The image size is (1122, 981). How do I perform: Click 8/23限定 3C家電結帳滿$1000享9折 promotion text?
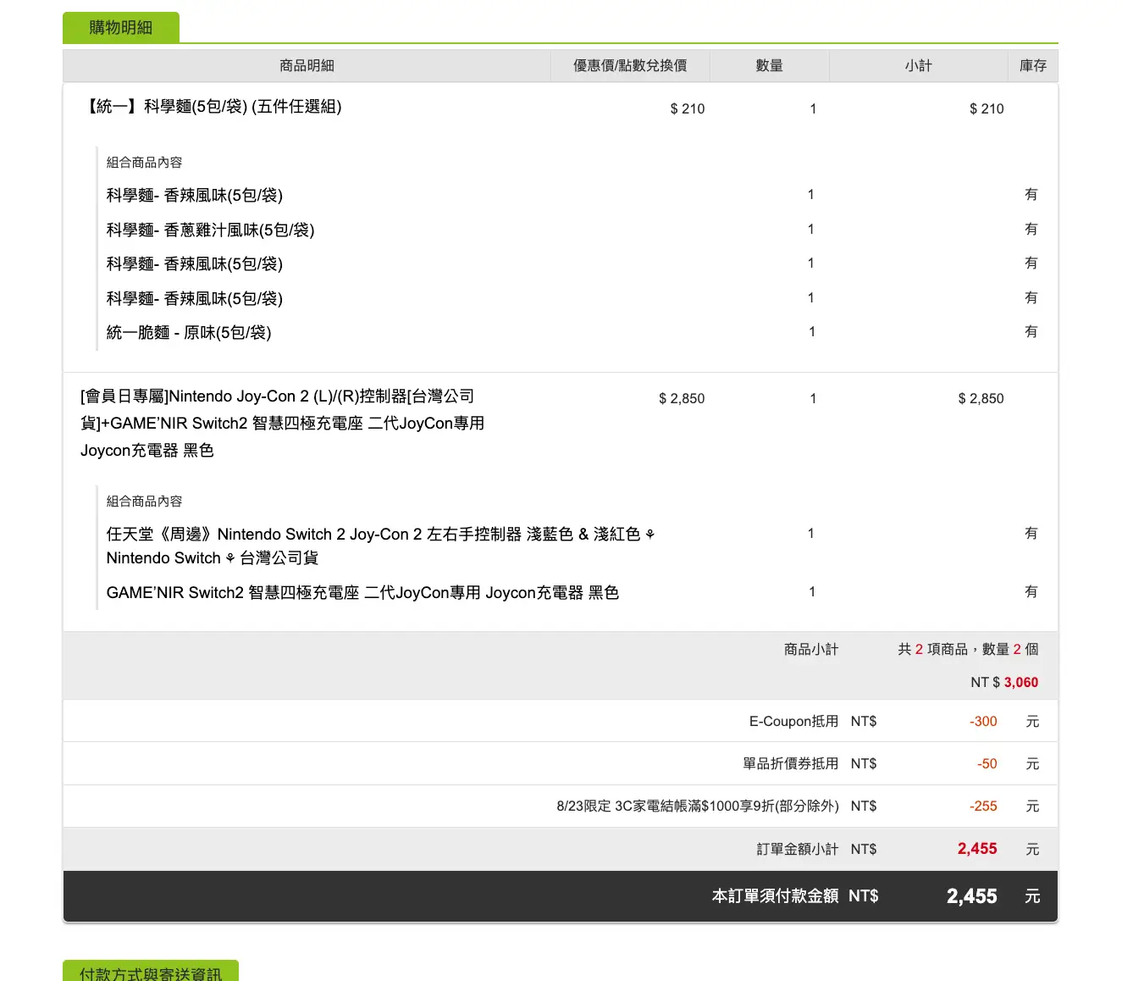[x=698, y=806]
